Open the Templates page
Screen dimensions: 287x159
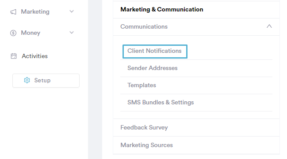(x=142, y=85)
